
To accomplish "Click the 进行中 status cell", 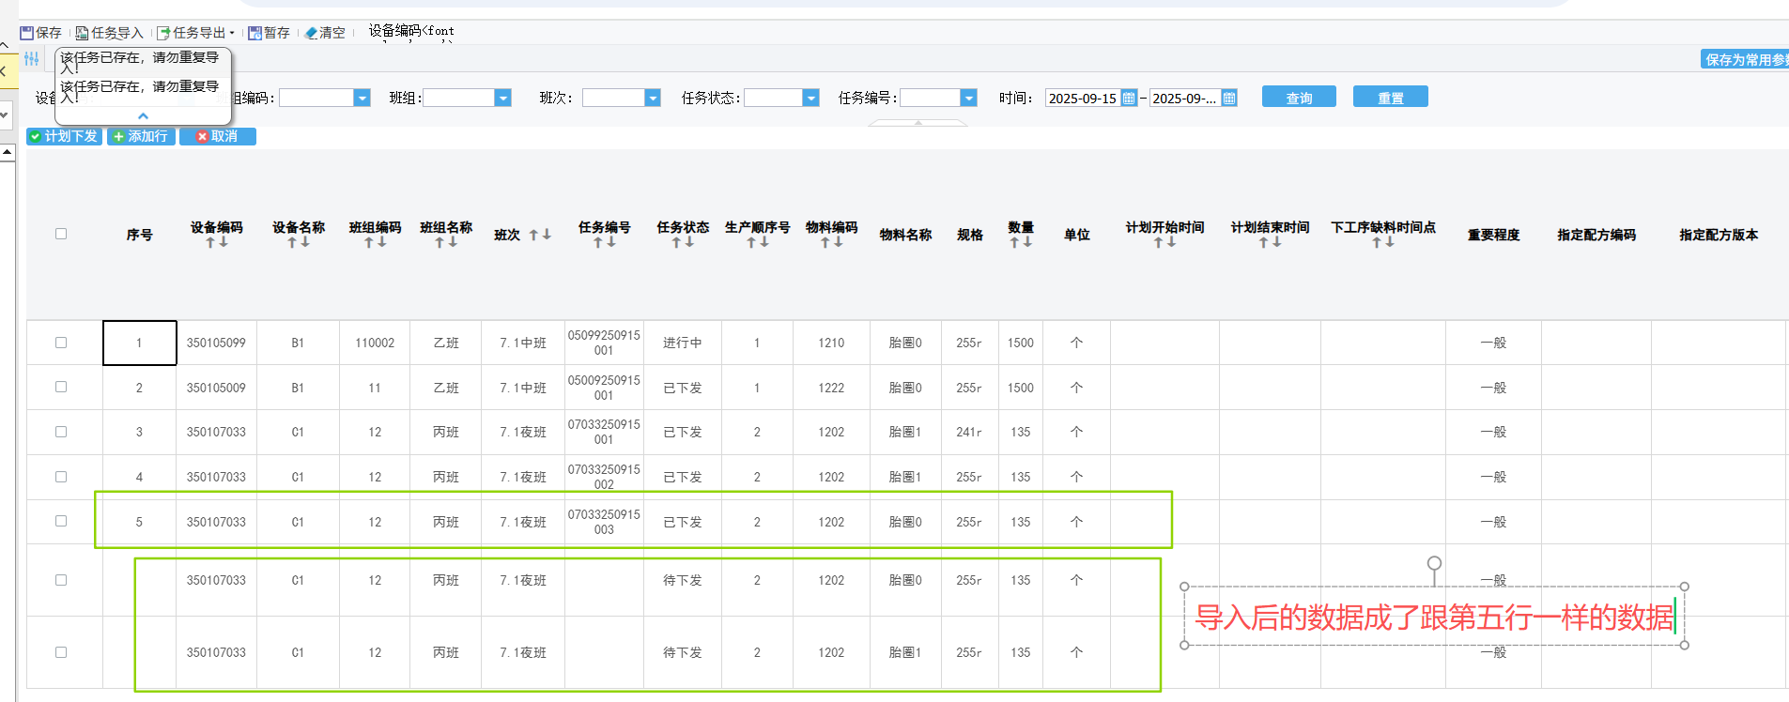I will (x=683, y=343).
